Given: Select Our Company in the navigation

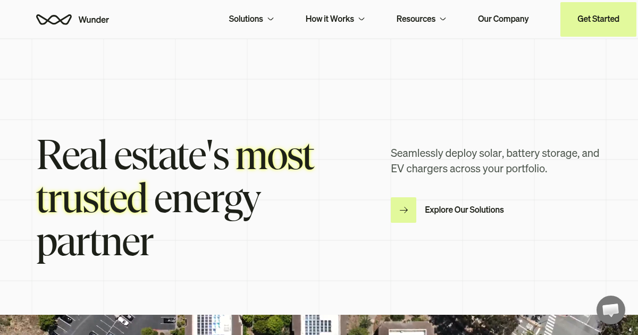Looking at the screenshot, I should pos(503,19).
